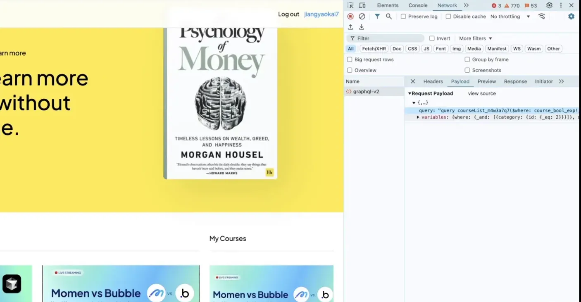
Task: Activate the inspect element picker icon
Action: 350,5
